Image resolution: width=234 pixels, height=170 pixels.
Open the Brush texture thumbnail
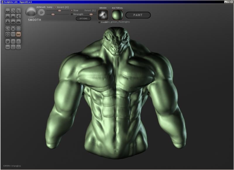coord(103,15)
